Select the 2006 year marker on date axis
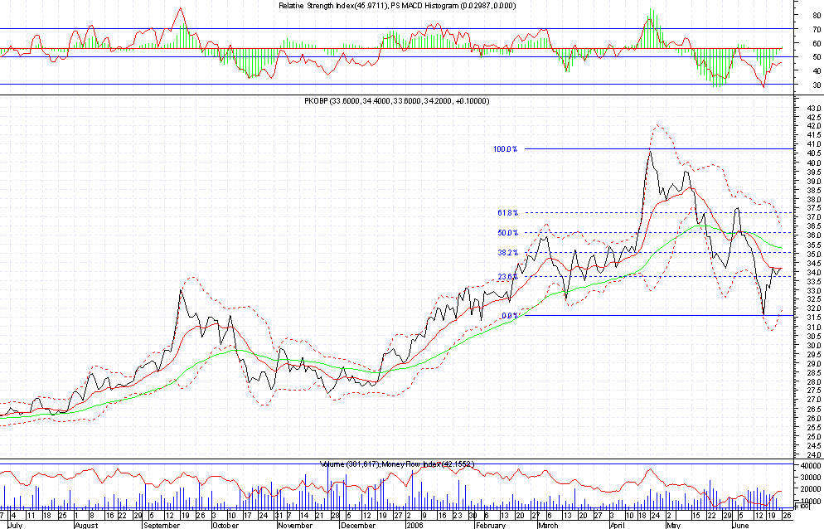824x529 pixels. 415,525
